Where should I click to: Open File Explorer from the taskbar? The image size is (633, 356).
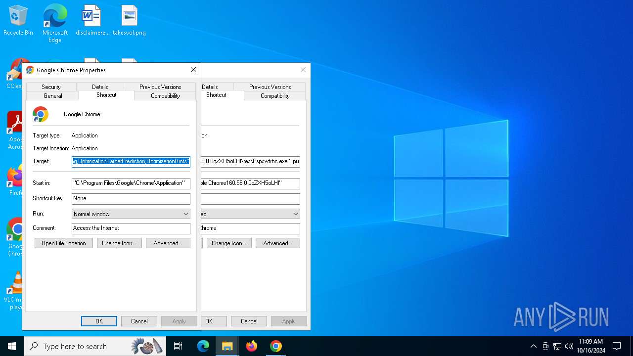coord(227,346)
